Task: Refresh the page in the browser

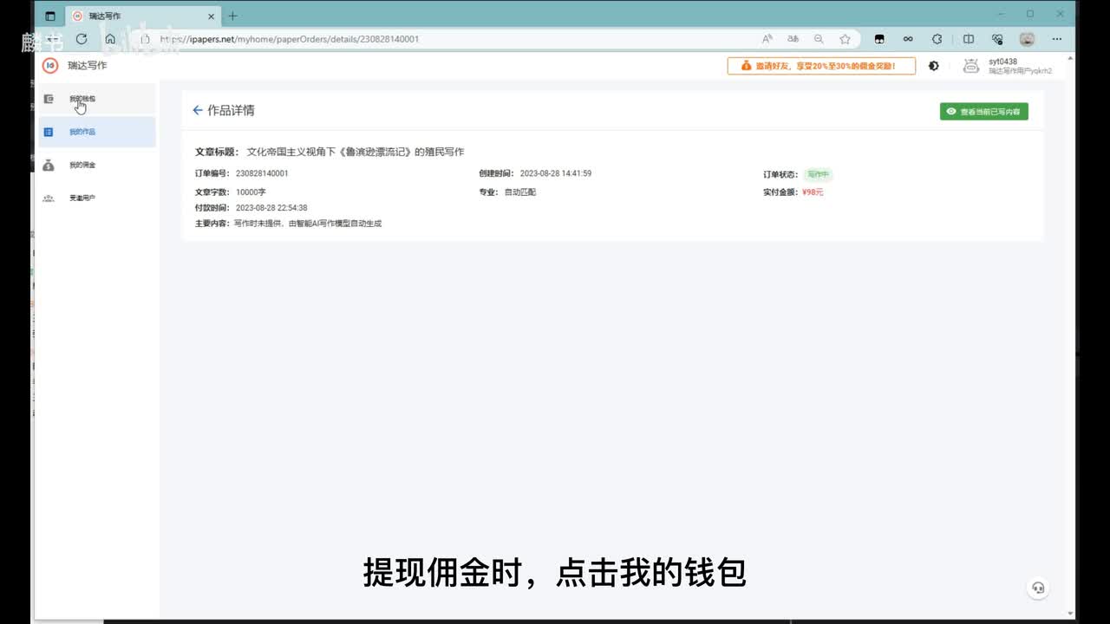Action: point(82,39)
